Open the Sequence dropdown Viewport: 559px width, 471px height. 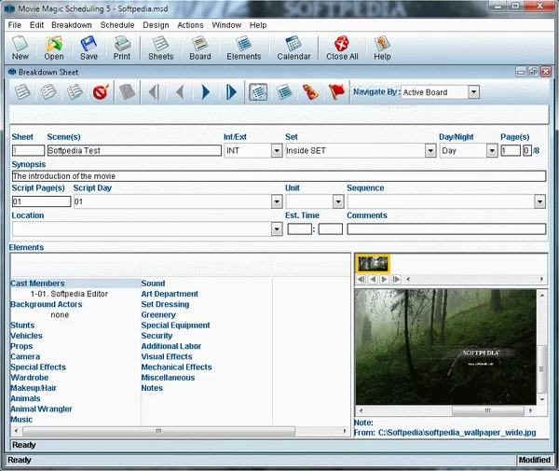[x=539, y=201]
